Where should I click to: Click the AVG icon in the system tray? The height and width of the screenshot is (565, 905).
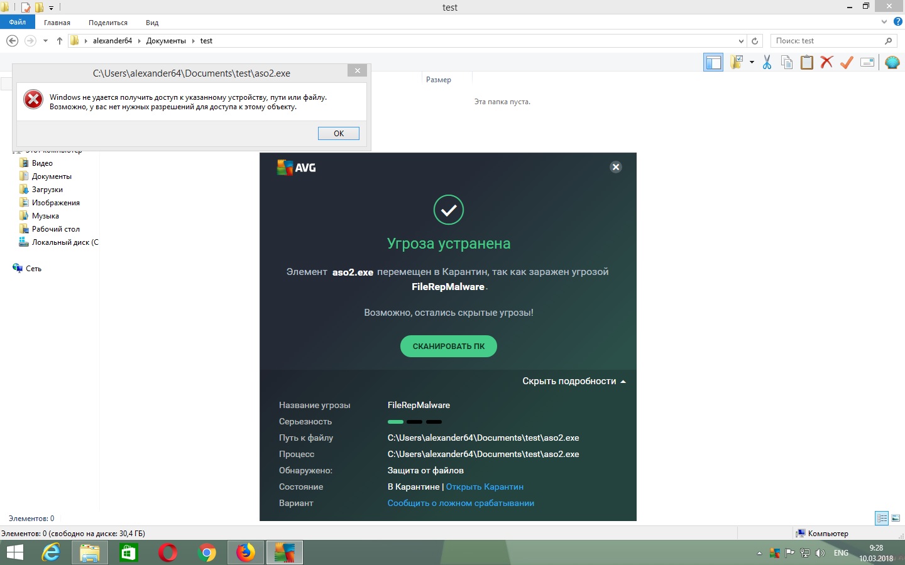[774, 553]
